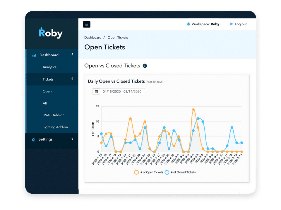Open Lighting Add-on in sidebar
Screen dimensions: 281x210
(x=55, y=127)
